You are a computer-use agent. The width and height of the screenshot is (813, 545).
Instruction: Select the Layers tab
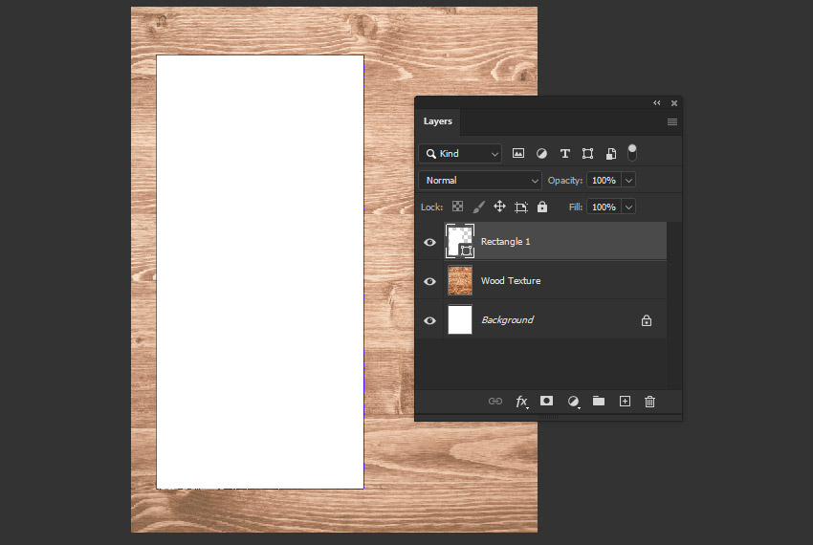438,121
